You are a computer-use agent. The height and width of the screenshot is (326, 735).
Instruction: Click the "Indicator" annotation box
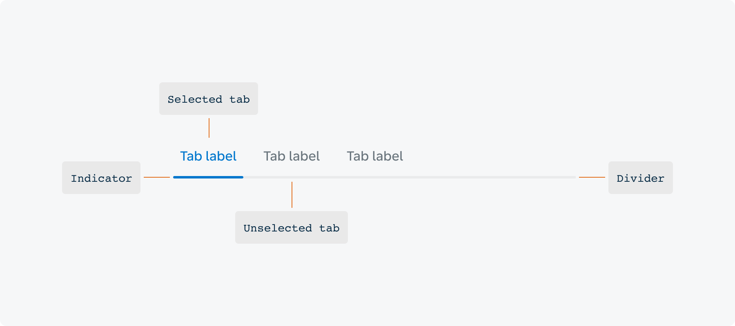coord(101,178)
